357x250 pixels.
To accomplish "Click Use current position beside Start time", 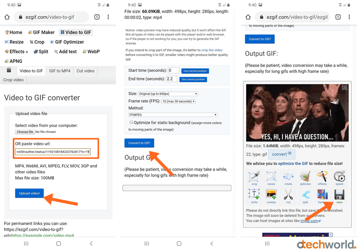I will coord(195,71).
